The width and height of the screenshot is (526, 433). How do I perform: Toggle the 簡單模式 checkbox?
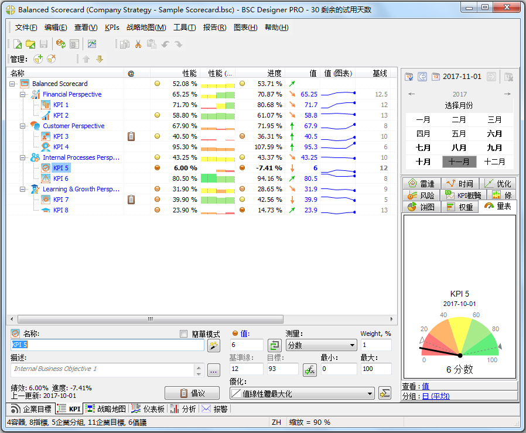click(183, 334)
